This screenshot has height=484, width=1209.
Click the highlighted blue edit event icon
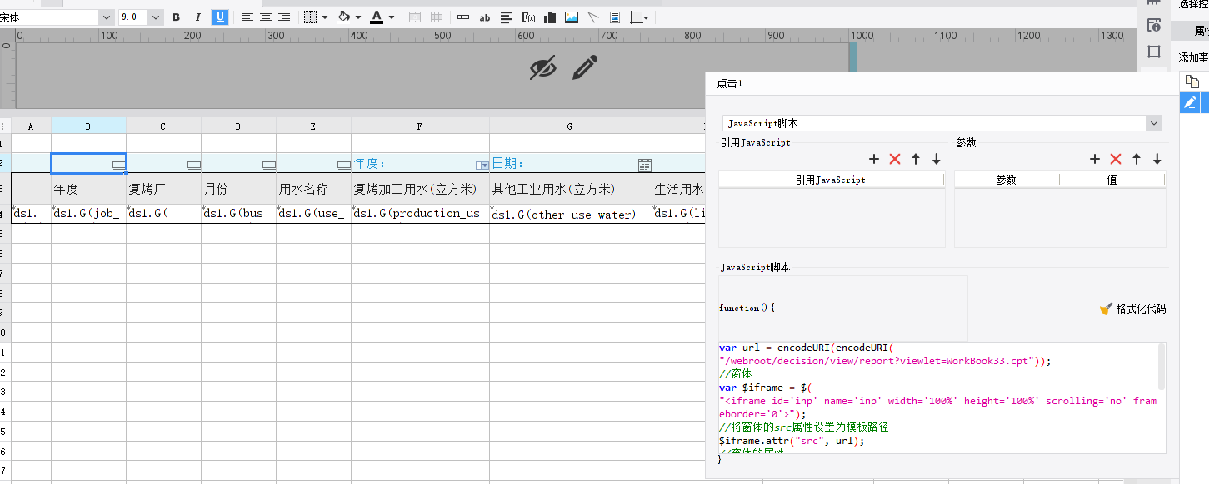pyautogui.click(x=1190, y=102)
